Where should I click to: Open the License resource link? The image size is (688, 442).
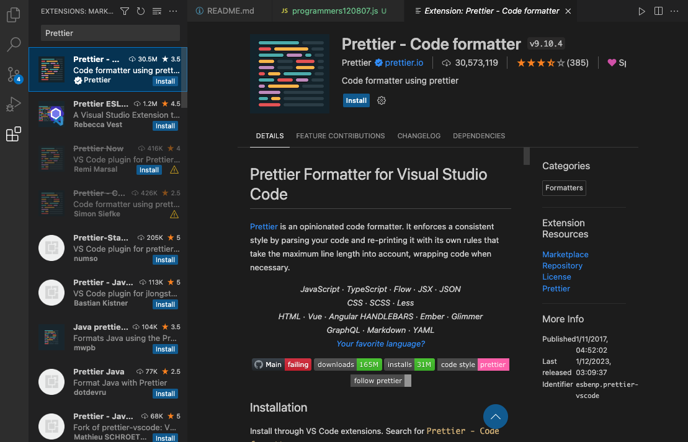coord(556,277)
